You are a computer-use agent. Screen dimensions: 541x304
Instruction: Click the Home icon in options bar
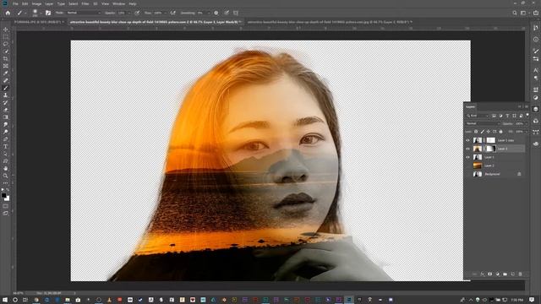(8, 13)
